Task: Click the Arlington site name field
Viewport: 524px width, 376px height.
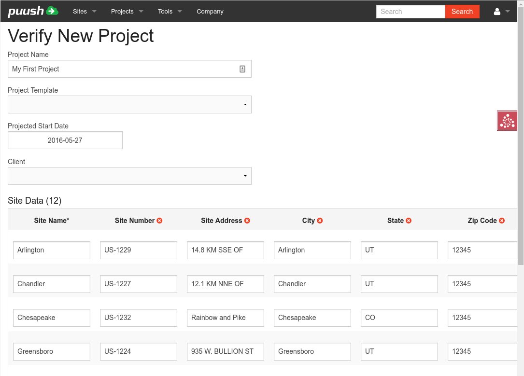Action: click(x=52, y=250)
